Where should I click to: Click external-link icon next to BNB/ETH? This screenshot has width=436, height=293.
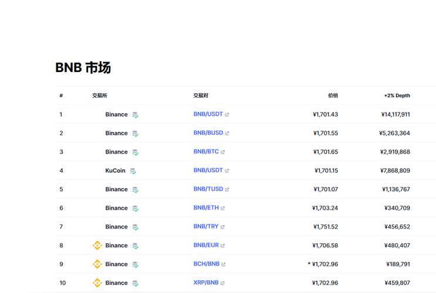[223, 208]
